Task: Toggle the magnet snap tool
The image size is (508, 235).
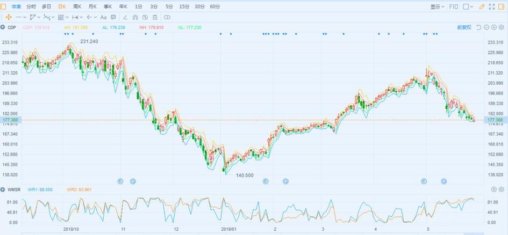Action: 135,17
